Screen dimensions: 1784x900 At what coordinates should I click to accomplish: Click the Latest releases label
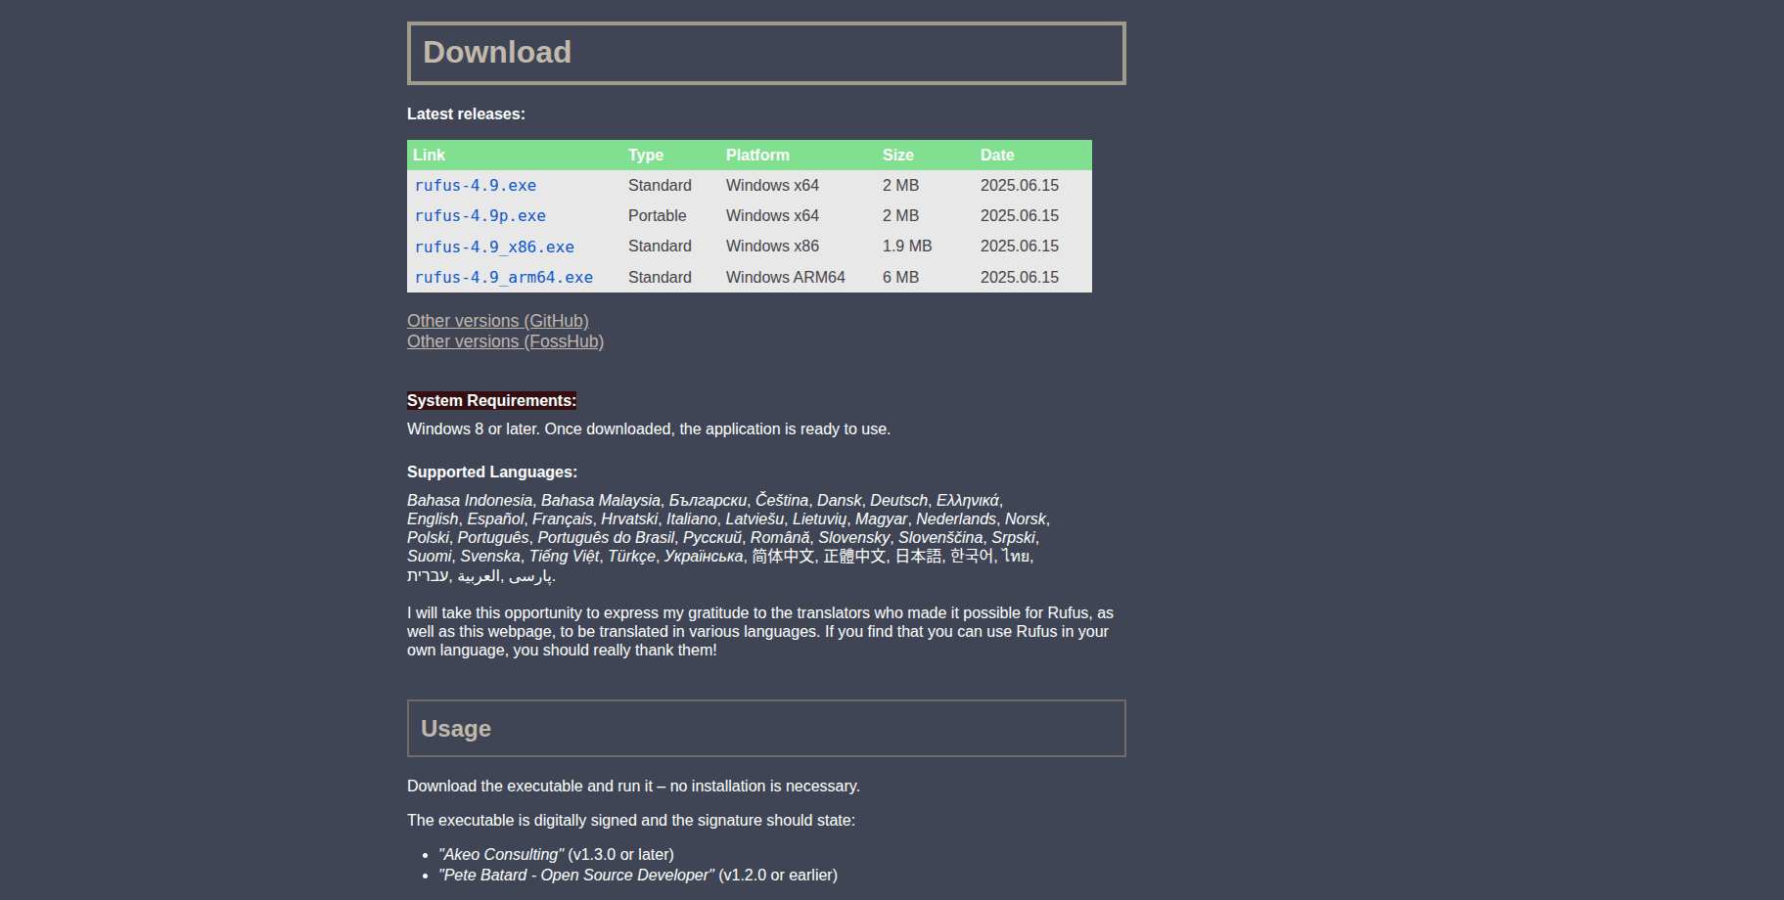pyautogui.click(x=466, y=114)
